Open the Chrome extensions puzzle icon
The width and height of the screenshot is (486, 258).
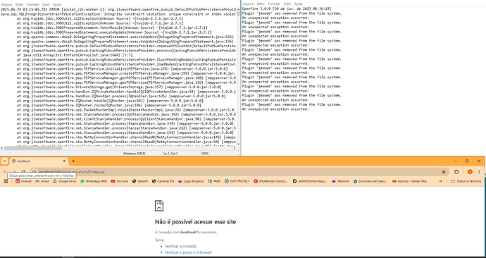click(456, 172)
